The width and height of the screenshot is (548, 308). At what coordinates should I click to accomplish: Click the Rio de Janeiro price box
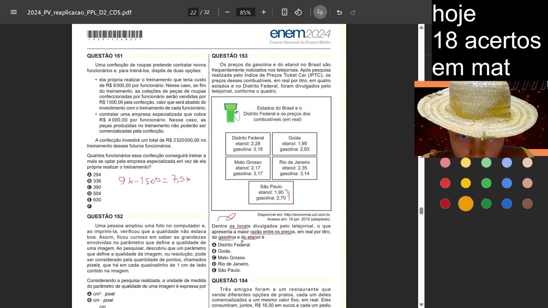coord(295,168)
